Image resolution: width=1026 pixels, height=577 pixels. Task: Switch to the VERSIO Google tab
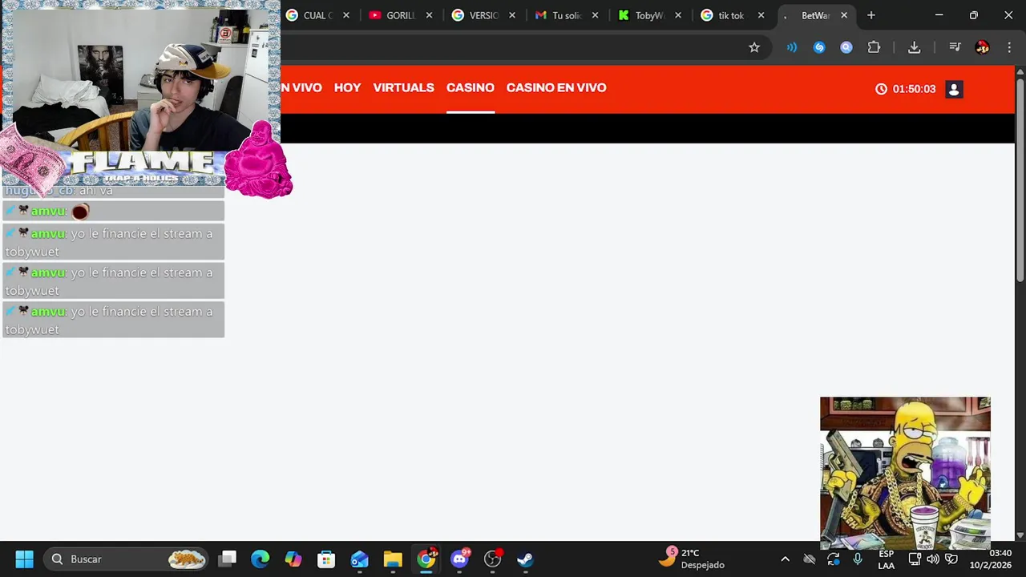click(x=475, y=15)
